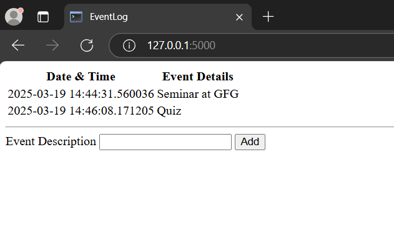Close the EventLog tab

click(x=239, y=17)
